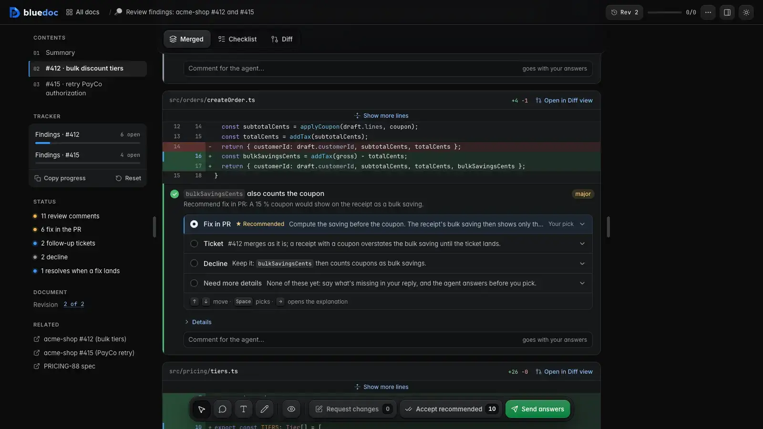Viewport: 763px width, 429px height.
Task: Select the Fix in PR radio option
Action: click(194, 224)
